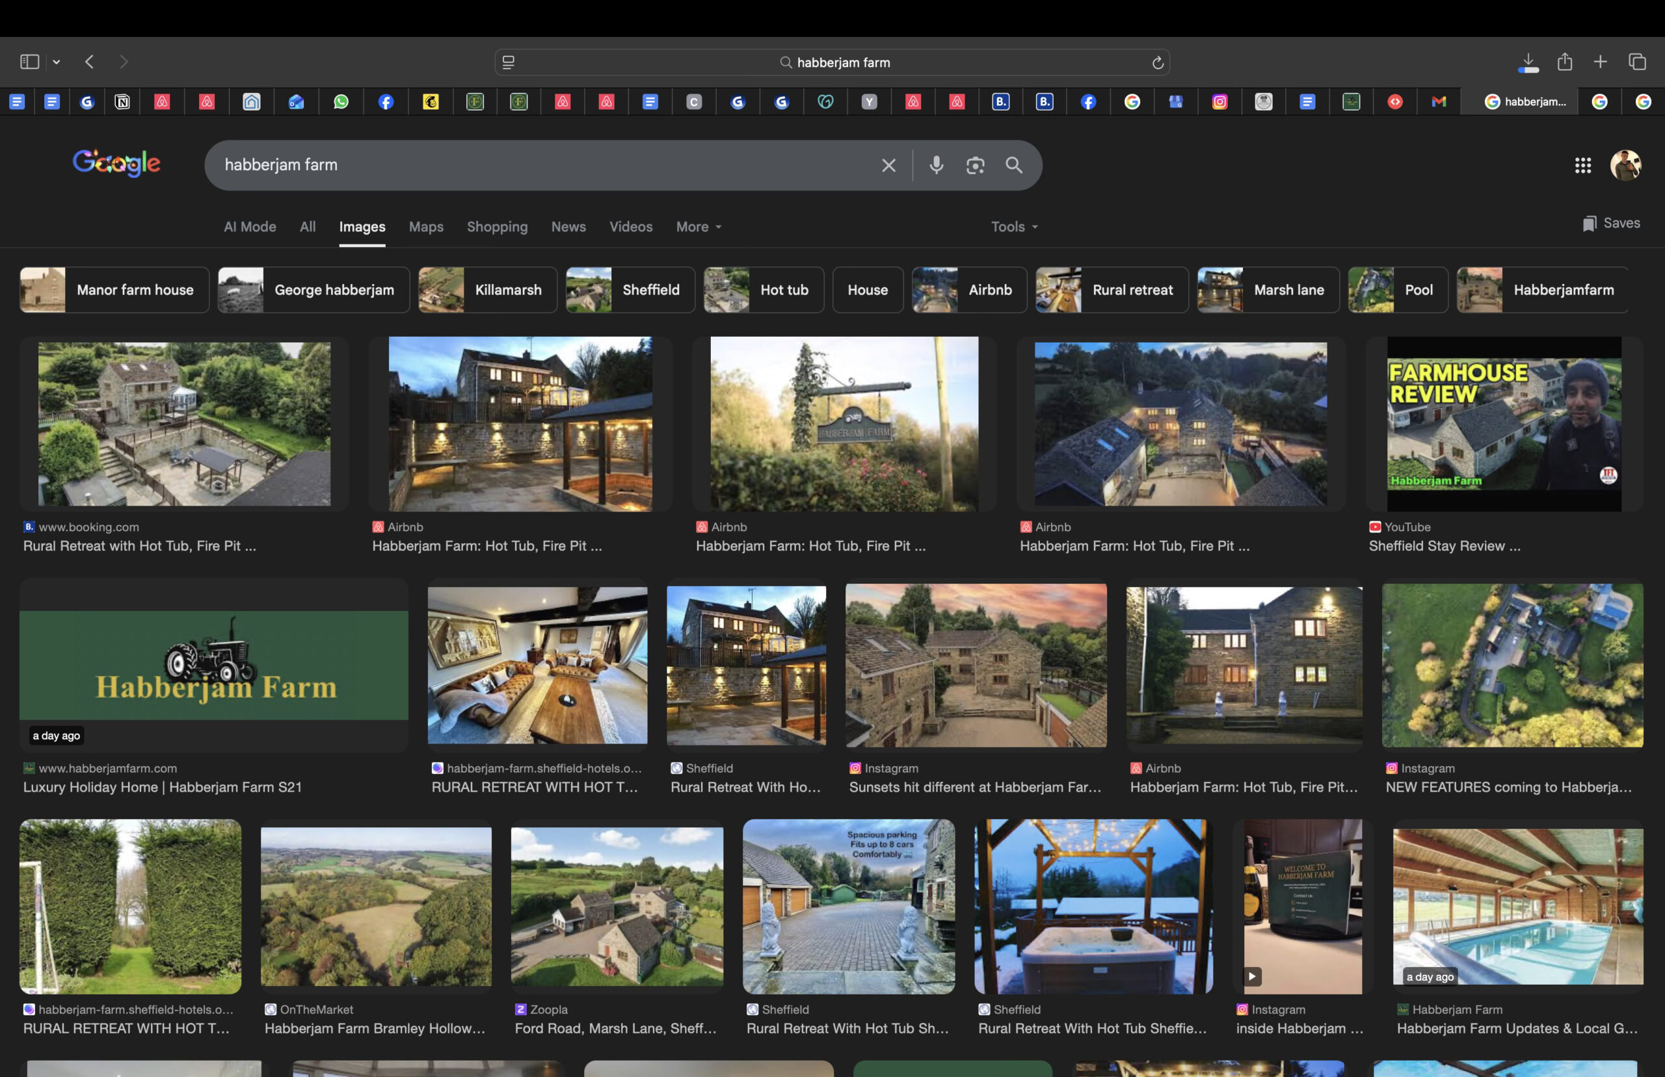
Task: Open the Google apps grid
Action: [1582, 165]
